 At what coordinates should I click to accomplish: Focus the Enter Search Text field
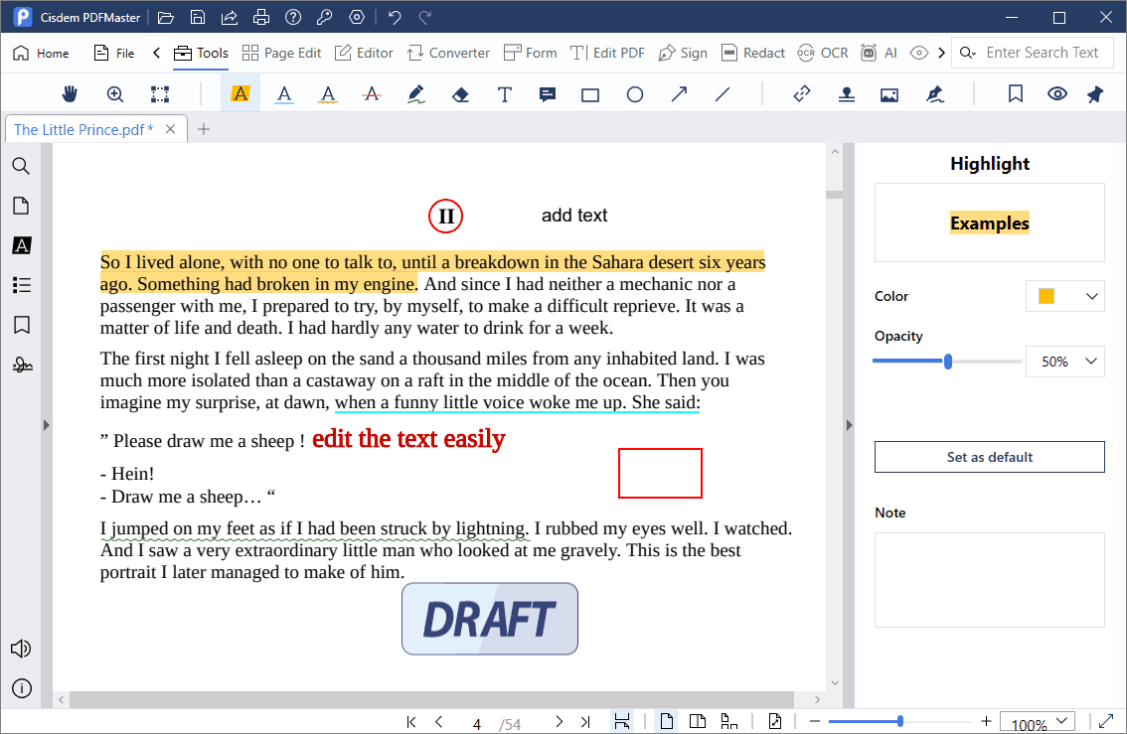(1042, 54)
